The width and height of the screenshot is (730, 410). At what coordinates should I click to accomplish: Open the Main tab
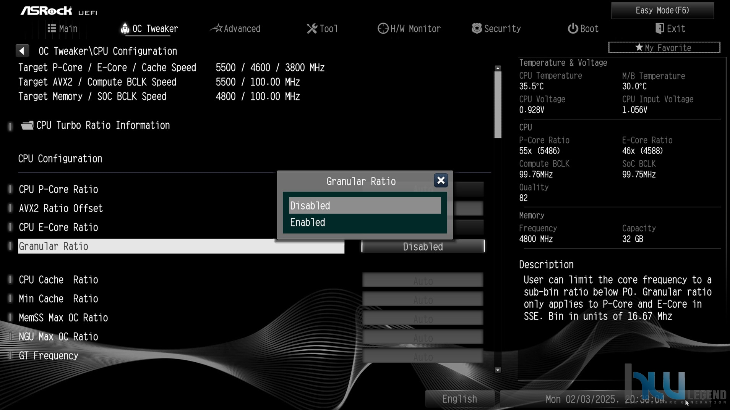tap(63, 29)
